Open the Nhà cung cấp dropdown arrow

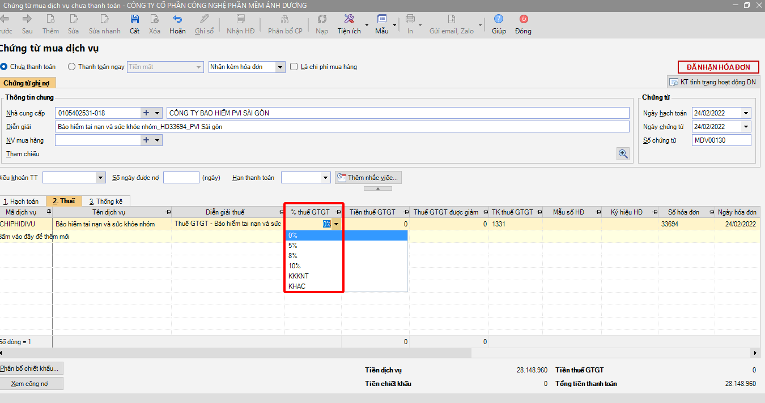pos(157,113)
